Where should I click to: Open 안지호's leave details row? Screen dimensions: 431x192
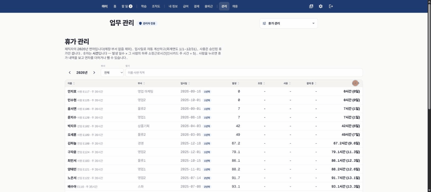214,92
